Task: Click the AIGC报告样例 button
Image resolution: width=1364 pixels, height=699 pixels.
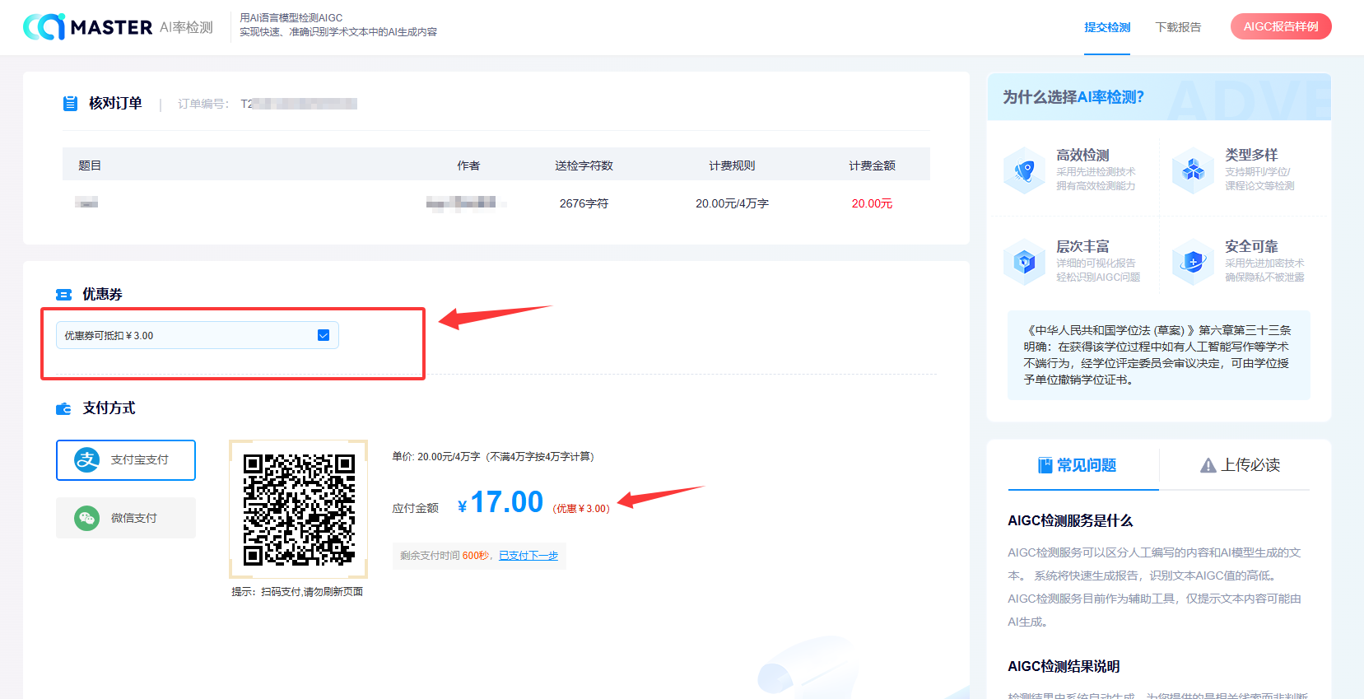Action: 1281,26
